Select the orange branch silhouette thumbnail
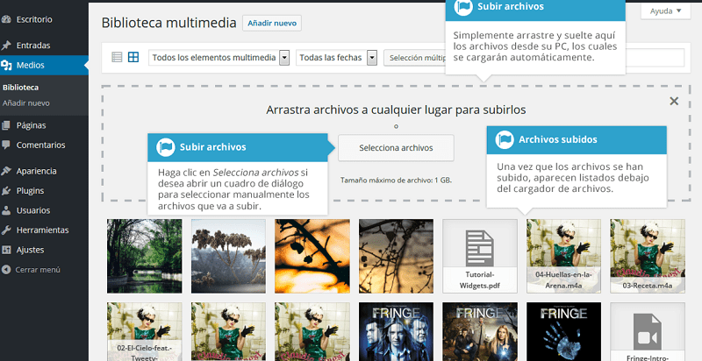 312,256
